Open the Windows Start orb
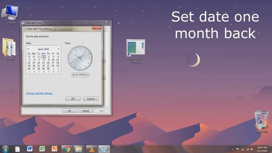Viewport: 272px width, 153px height. coord(6,149)
